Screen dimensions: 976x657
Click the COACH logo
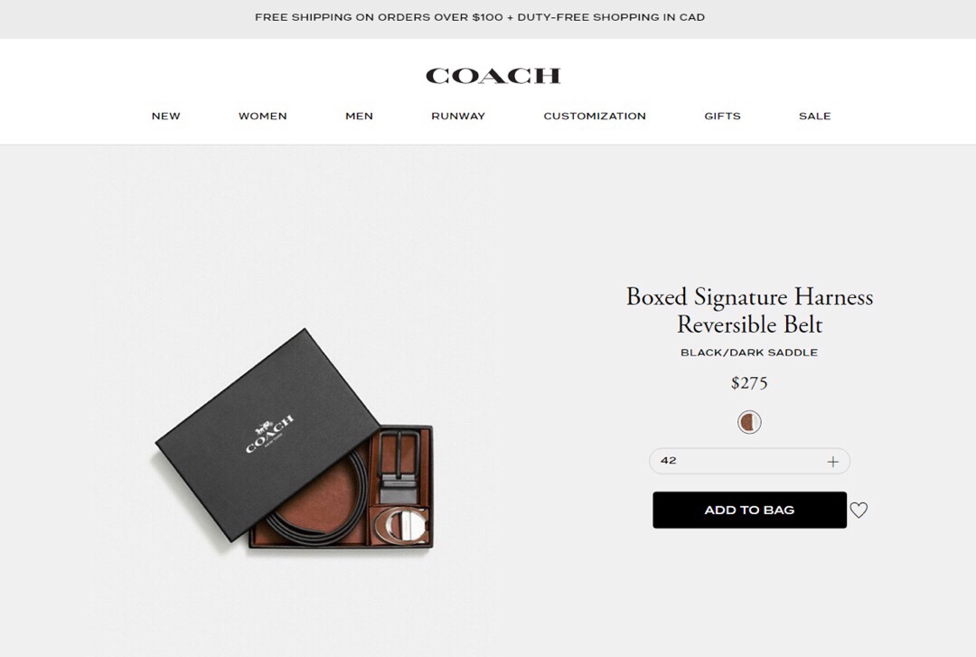tap(493, 76)
